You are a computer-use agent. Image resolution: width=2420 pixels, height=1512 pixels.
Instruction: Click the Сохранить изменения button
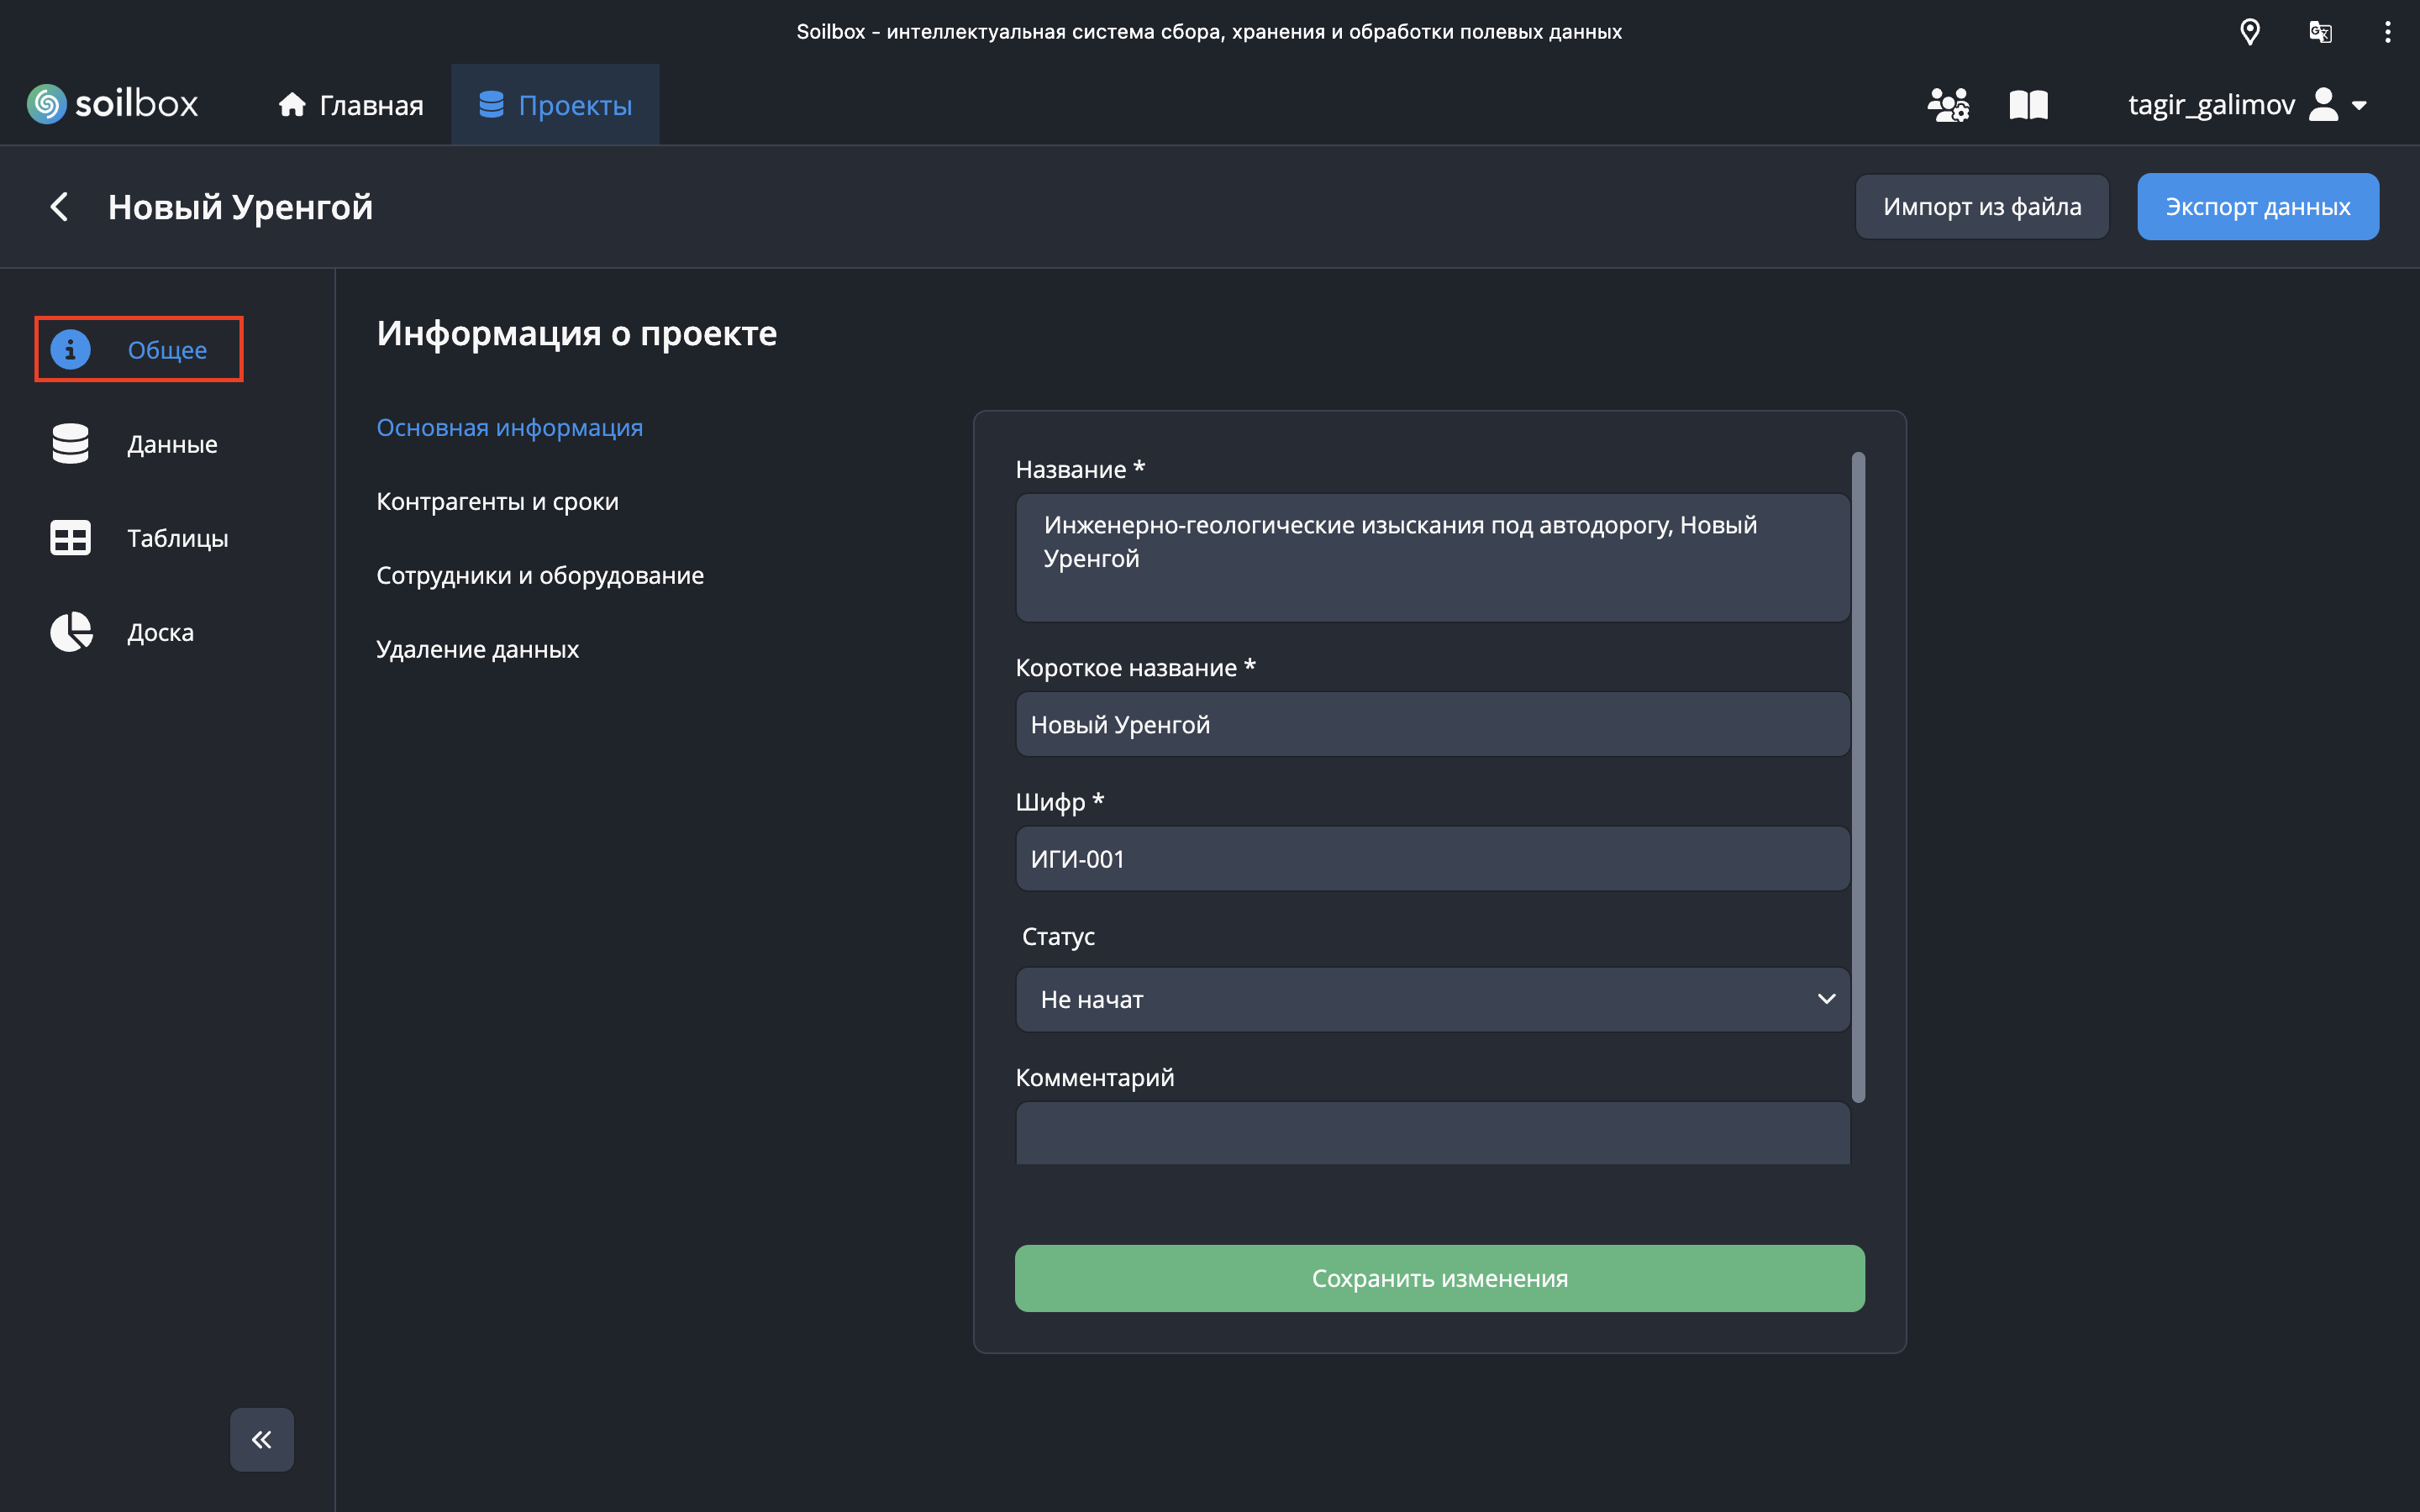(x=1439, y=1278)
